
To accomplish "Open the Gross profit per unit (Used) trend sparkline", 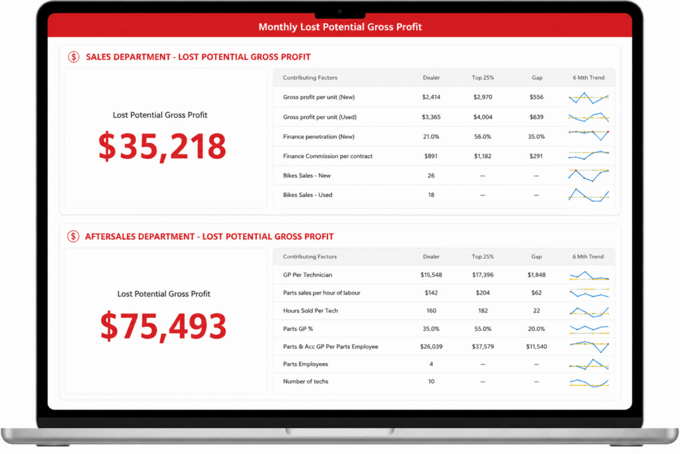I will tap(588, 117).
